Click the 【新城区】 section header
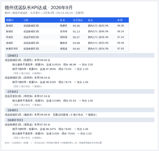 pos(79,56)
